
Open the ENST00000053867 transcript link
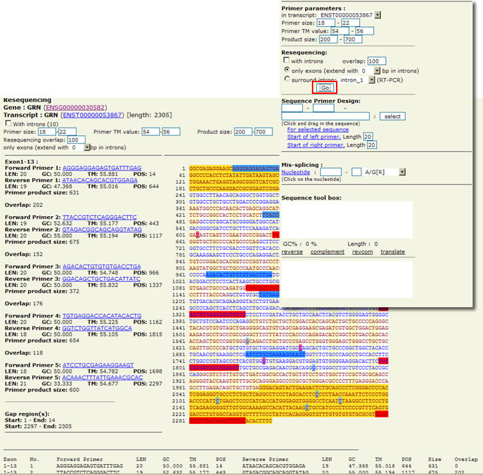point(92,115)
